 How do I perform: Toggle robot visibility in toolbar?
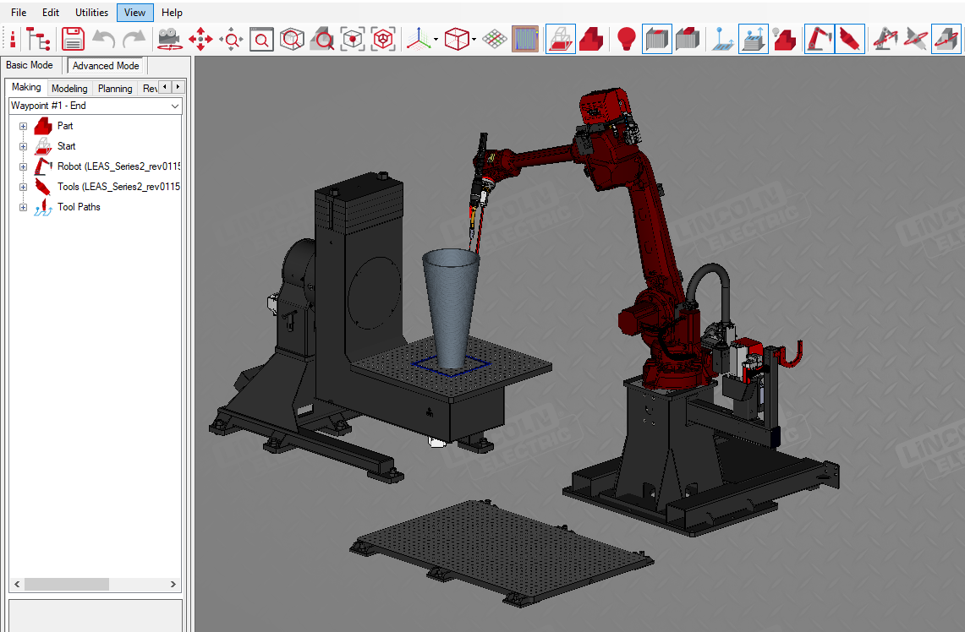pos(819,39)
